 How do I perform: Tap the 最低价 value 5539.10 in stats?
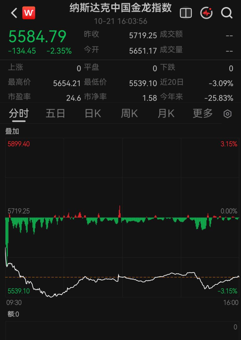143,83
